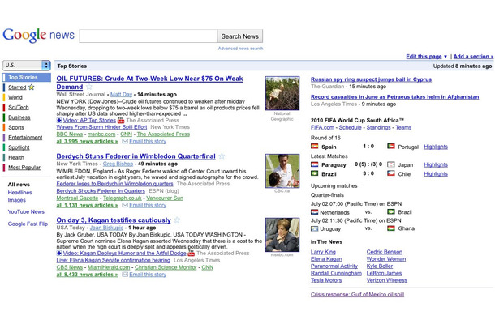Click envelope icon for the oil futures story
The width and height of the screenshot is (495, 324).
[125, 141]
